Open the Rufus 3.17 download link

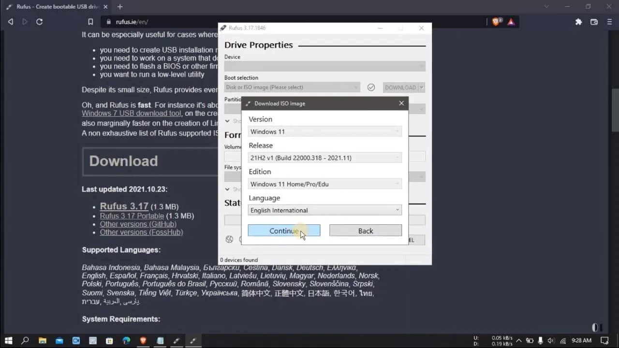click(x=124, y=206)
